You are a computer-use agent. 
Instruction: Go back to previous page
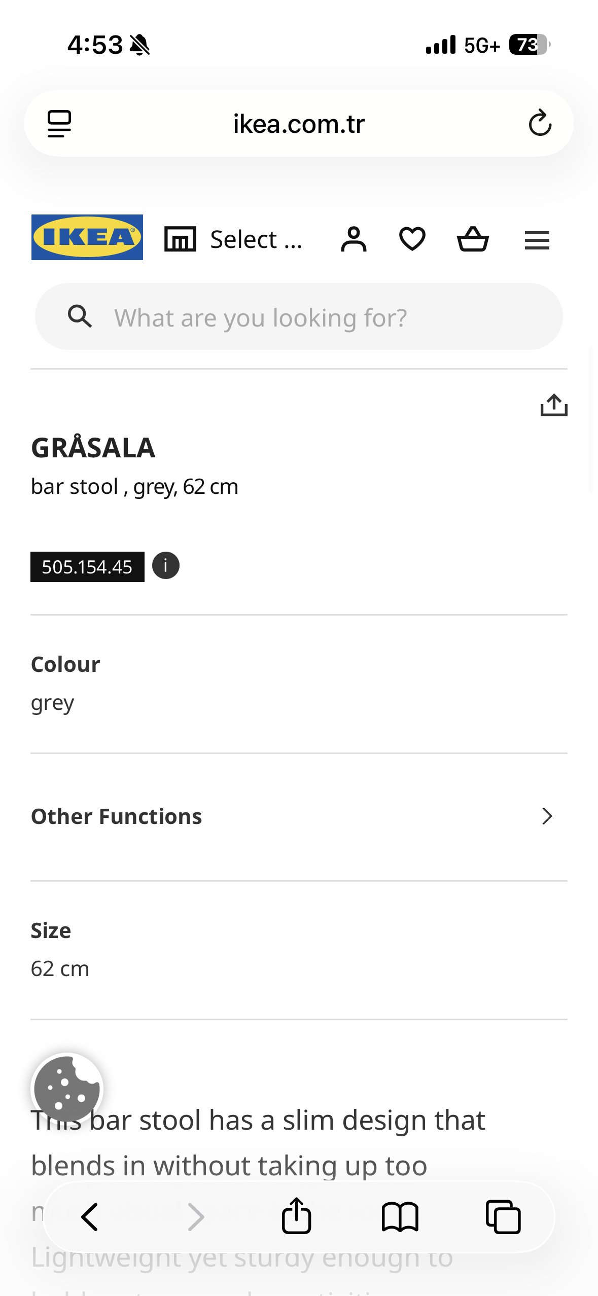[x=90, y=1217]
